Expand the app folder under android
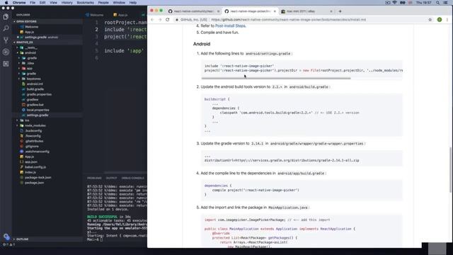453x255 pixels. tap(29, 69)
